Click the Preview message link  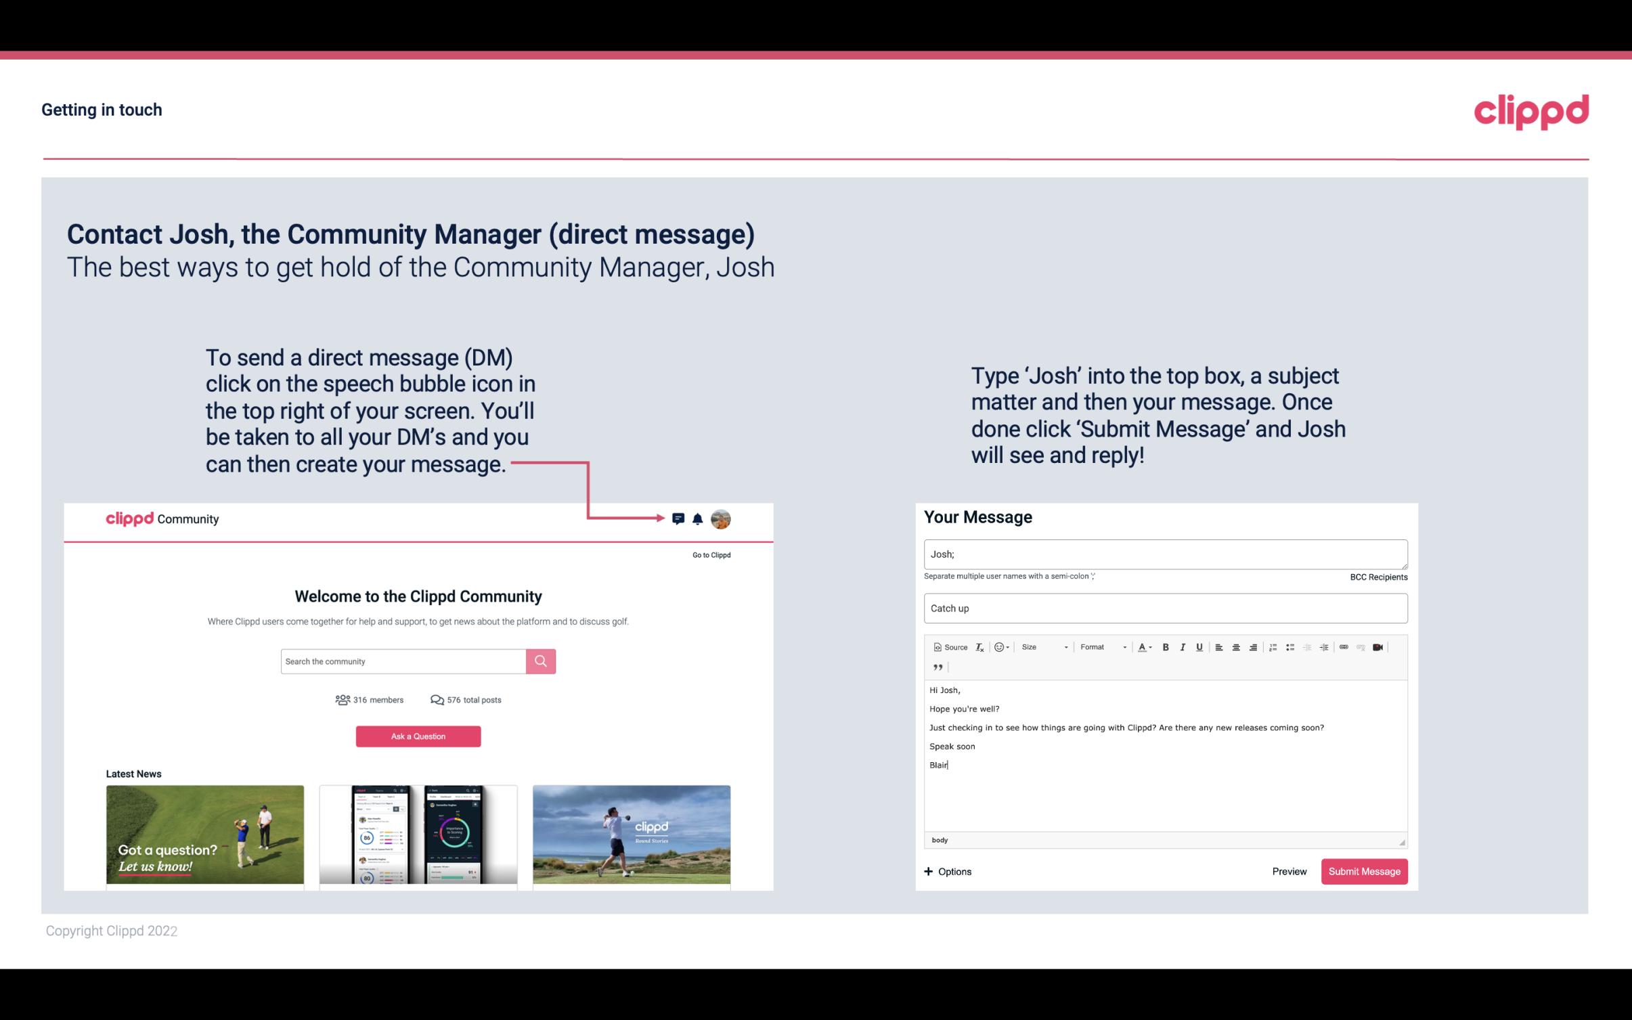point(1289,871)
